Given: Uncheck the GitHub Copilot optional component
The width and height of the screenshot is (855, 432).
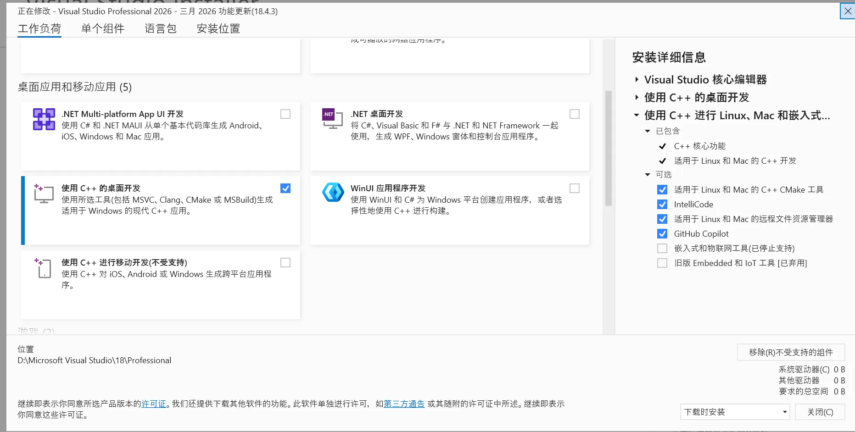Looking at the screenshot, I should coord(662,234).
